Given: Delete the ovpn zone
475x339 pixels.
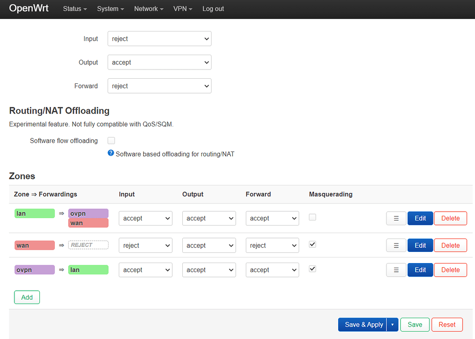Looking at the screenshot, I should 450,270.
